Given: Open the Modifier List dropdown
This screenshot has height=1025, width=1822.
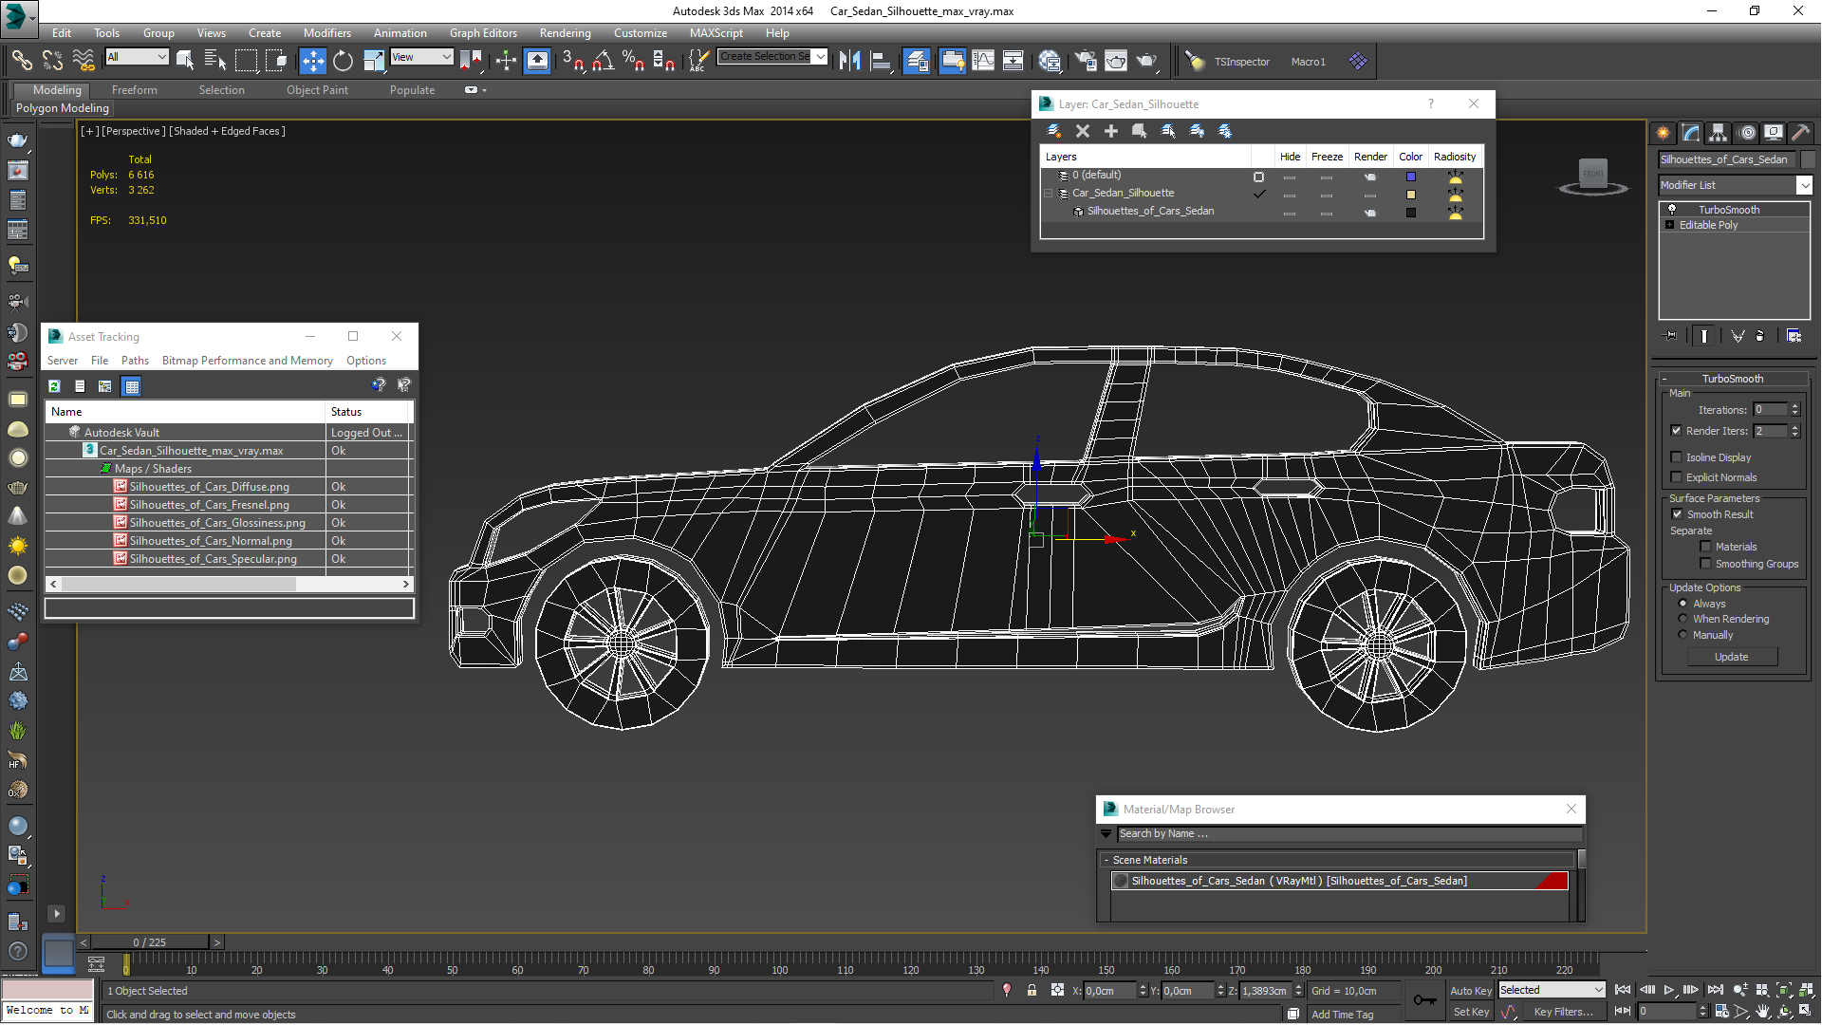Looking at the screenshot, I should tap(1735, 185).
